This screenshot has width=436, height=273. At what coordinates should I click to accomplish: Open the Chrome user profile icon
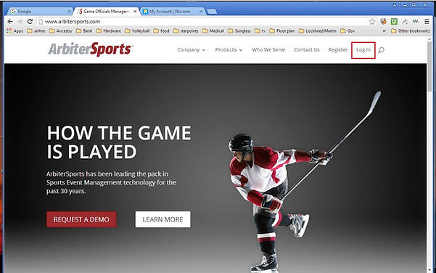(x=395, y=4)
